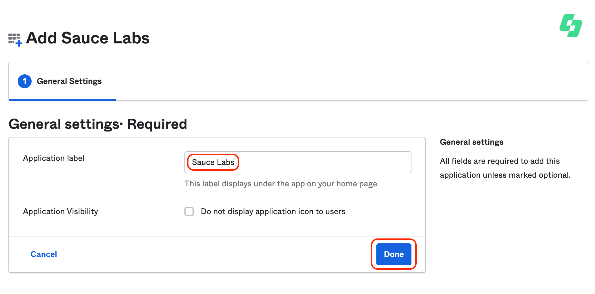The image size is (595, 294).
Task: Click the 'Do not display application icon to users' text
Action: coord(273,212)
